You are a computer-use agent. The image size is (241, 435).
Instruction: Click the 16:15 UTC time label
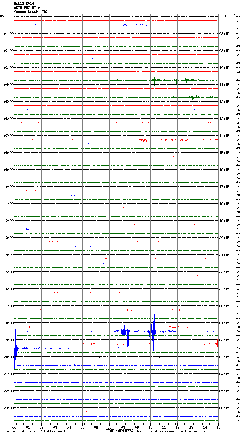click(224, 170)
